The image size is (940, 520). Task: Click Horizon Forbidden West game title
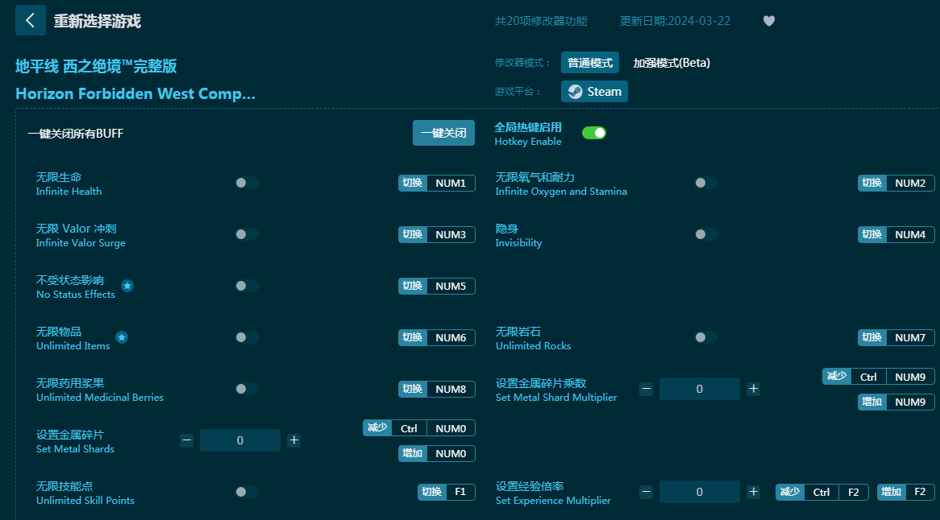pos(135,94)
